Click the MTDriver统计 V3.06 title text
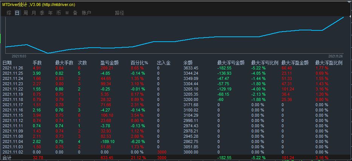 (38, 5)
